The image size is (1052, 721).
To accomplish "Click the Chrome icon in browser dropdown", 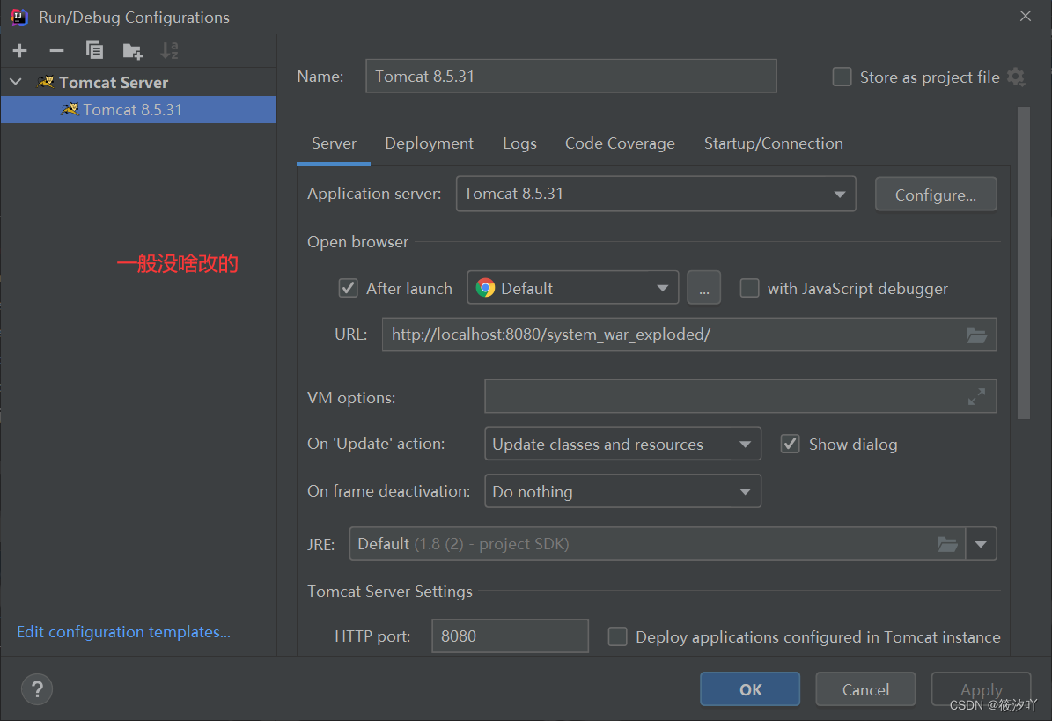I will tap(485, 288).
